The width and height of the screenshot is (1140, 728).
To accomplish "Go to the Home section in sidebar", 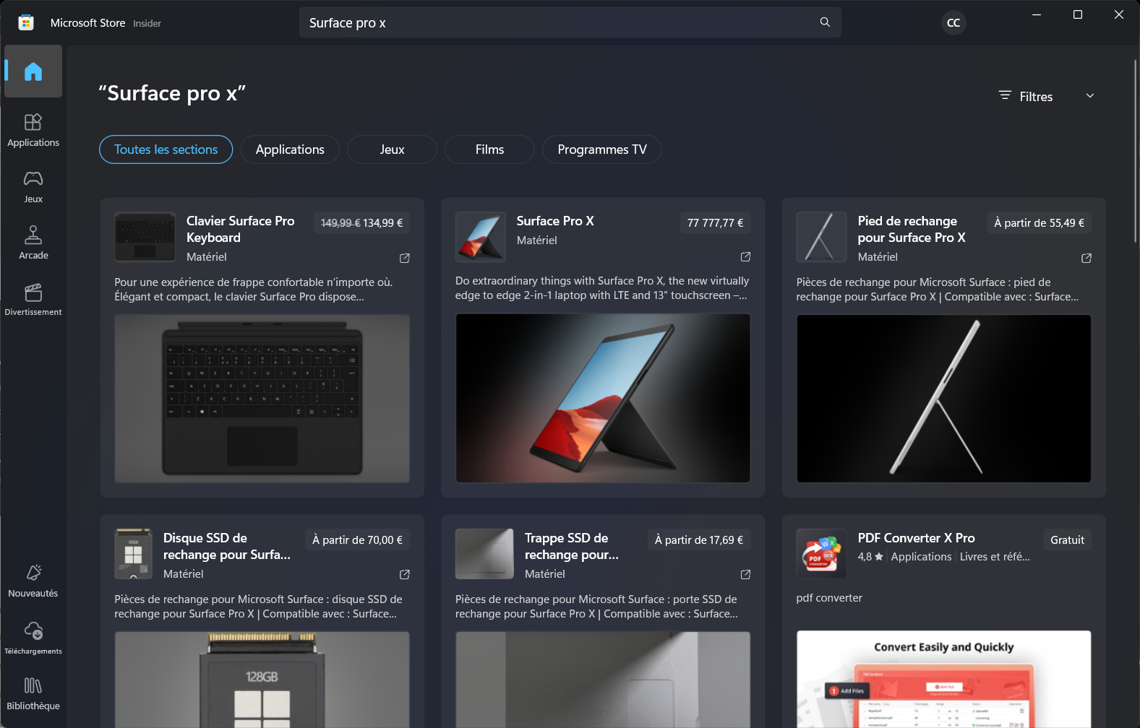I will pos(33,71).
